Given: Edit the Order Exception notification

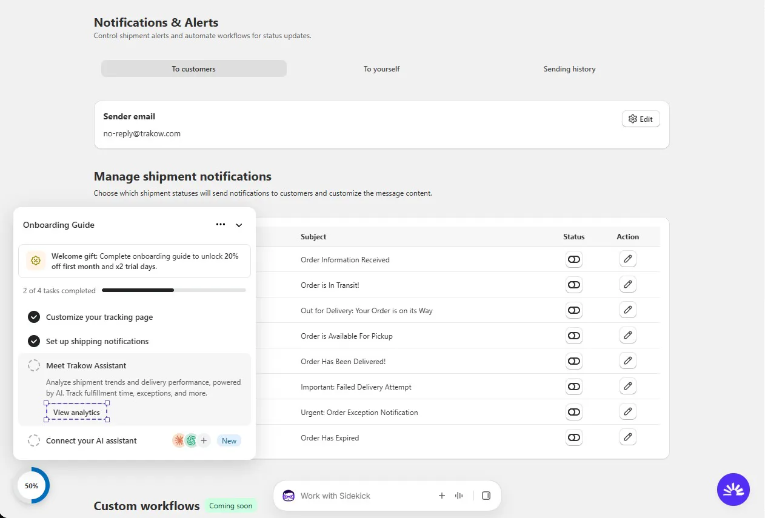Looking at the screenshot, I should tap(628, 412).
